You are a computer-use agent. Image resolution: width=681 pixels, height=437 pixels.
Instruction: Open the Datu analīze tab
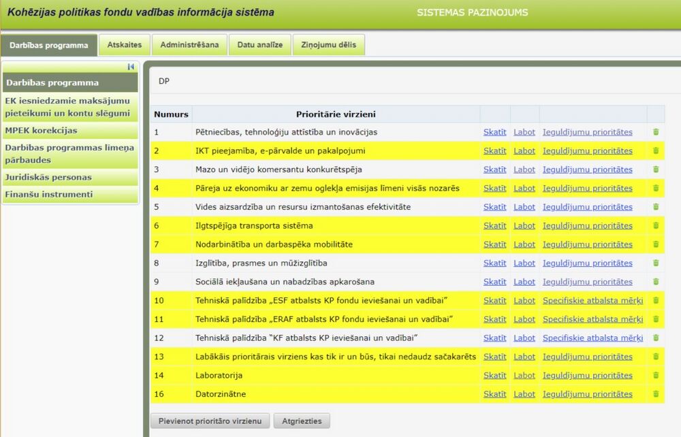(x=259, y=45)
